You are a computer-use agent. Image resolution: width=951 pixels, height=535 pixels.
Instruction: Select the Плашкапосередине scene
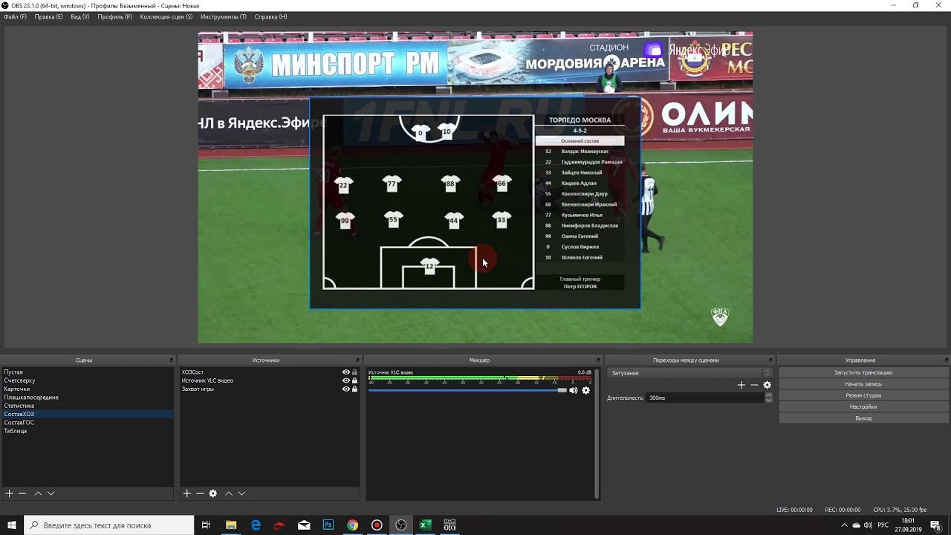88,398
